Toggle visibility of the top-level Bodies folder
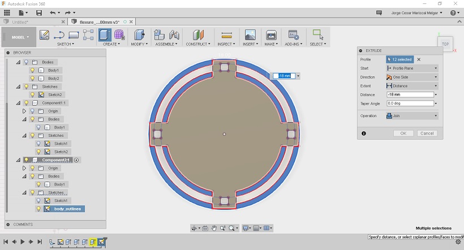 [27, 62]
